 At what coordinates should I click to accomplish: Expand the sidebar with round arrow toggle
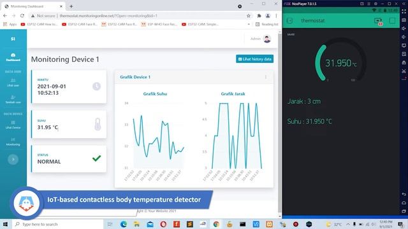coord(13,159)
